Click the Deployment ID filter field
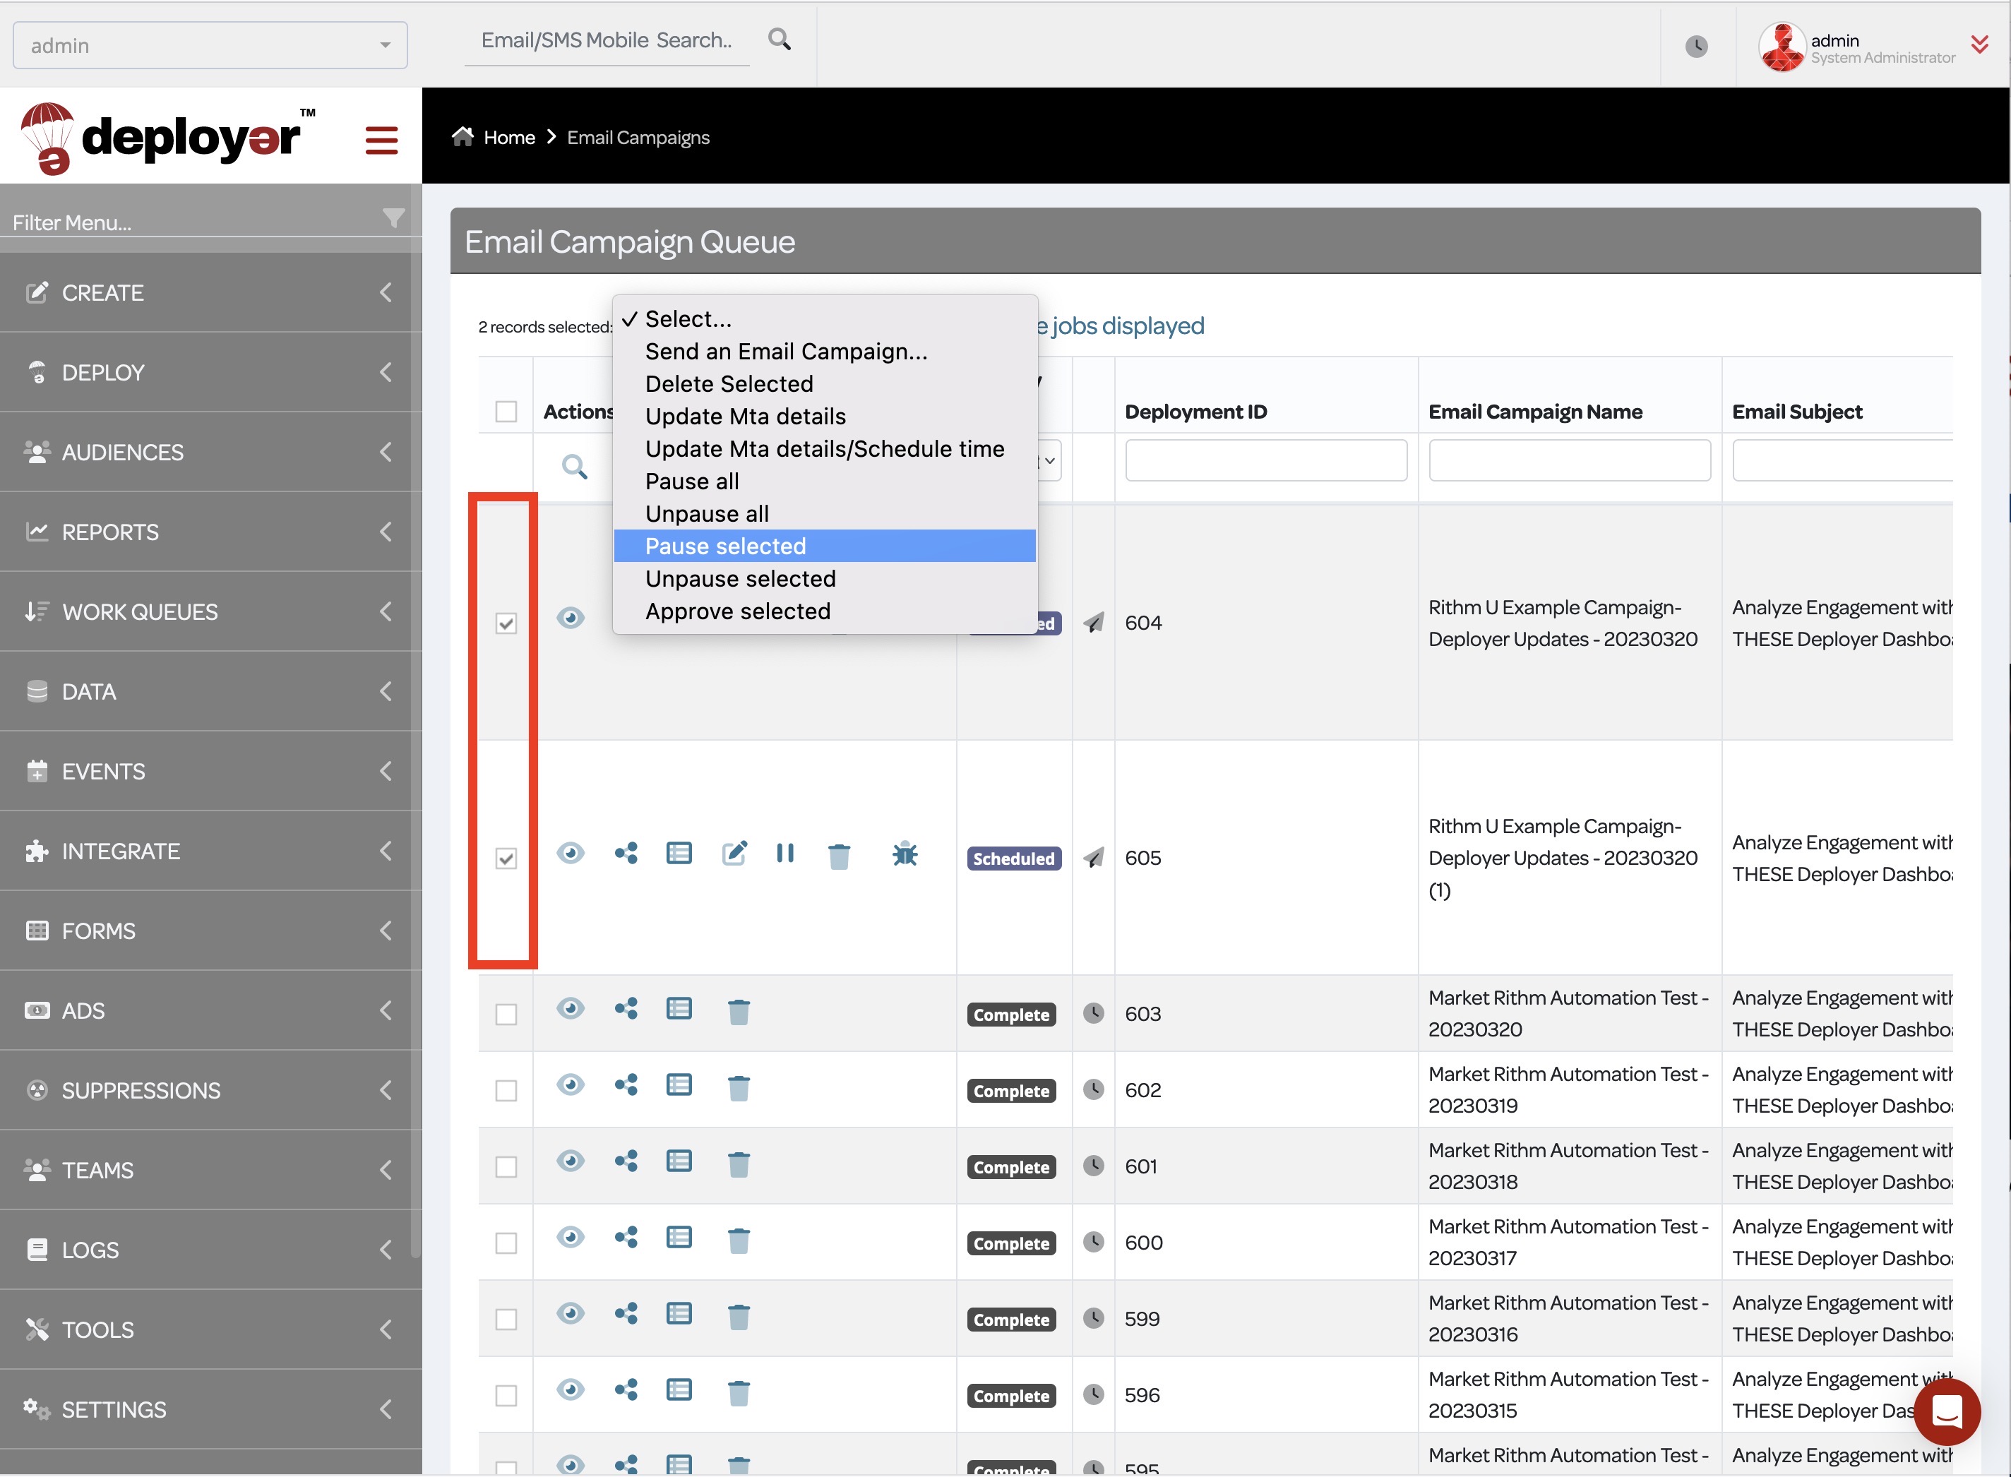 [x=1265, y=460]
